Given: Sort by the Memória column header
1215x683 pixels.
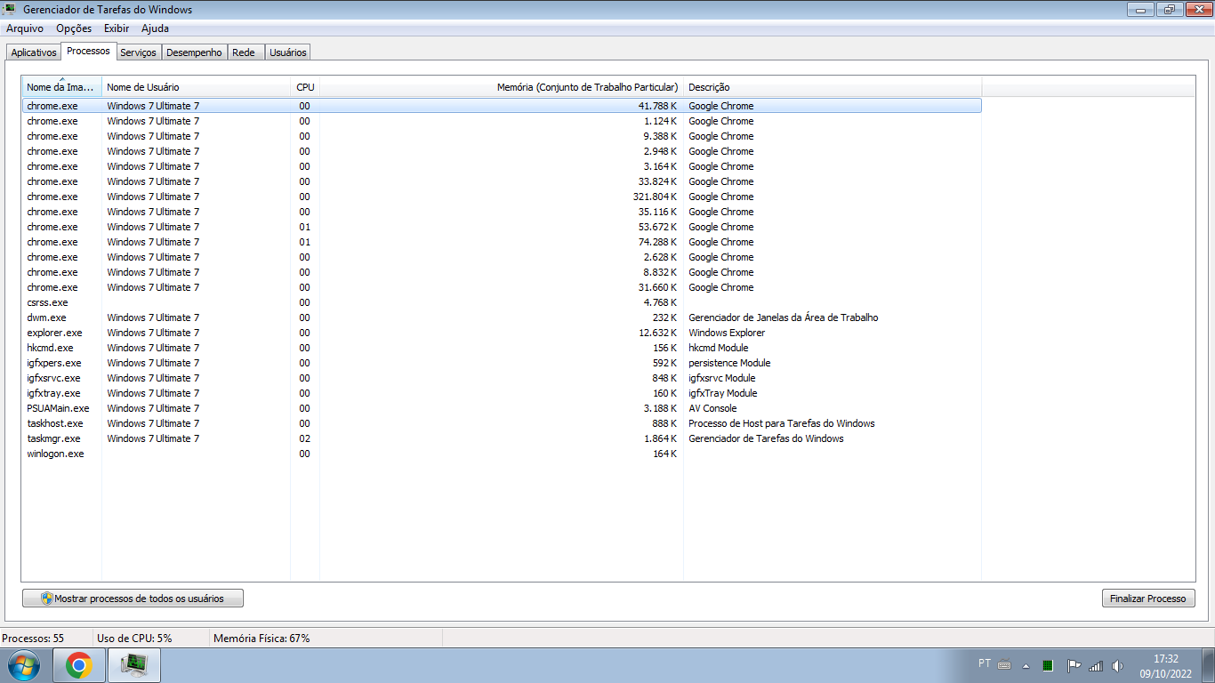Looking at the screenshot, I should pos(502,87).
